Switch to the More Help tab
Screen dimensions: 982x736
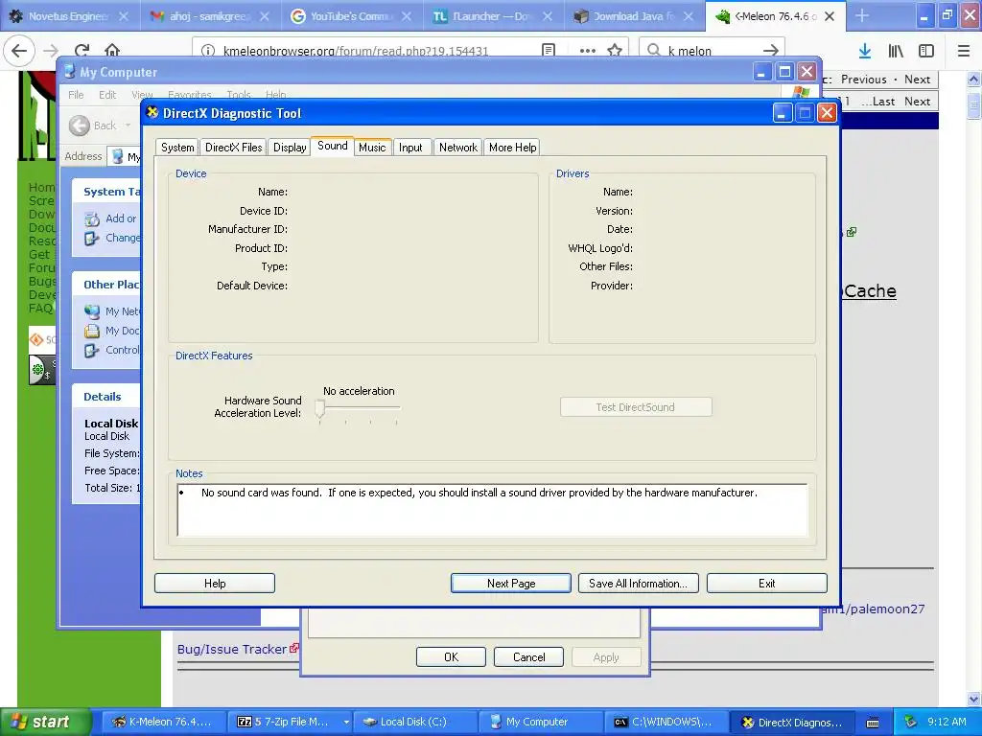[x=512, y=147]
